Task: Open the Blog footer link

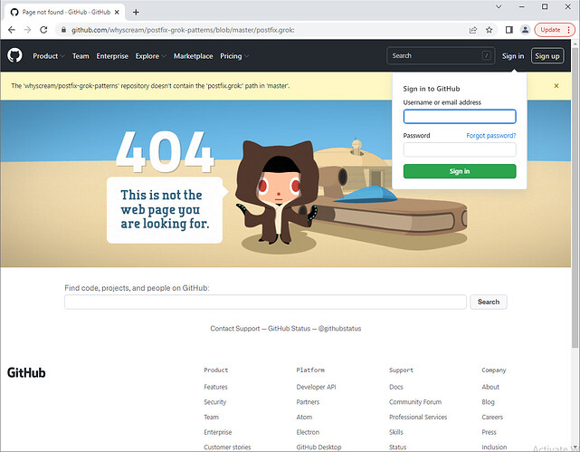Action: [x=488, y=402]
